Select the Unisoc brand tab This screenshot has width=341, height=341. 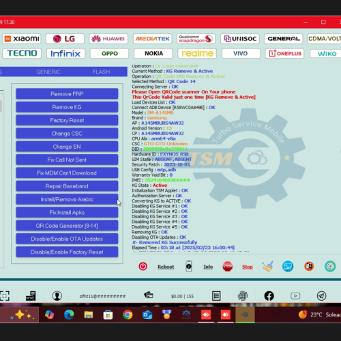click(240, 39)
